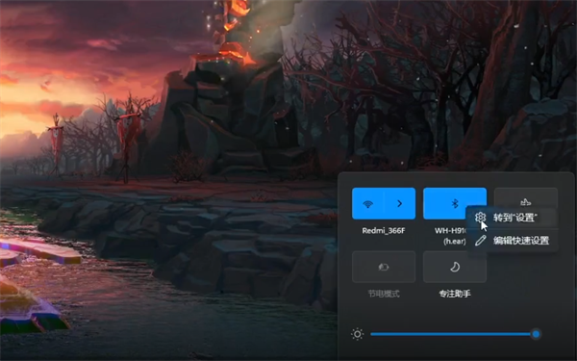
Task: Turn off Bluetooth using its blue tile
Action: pos(455,203)
